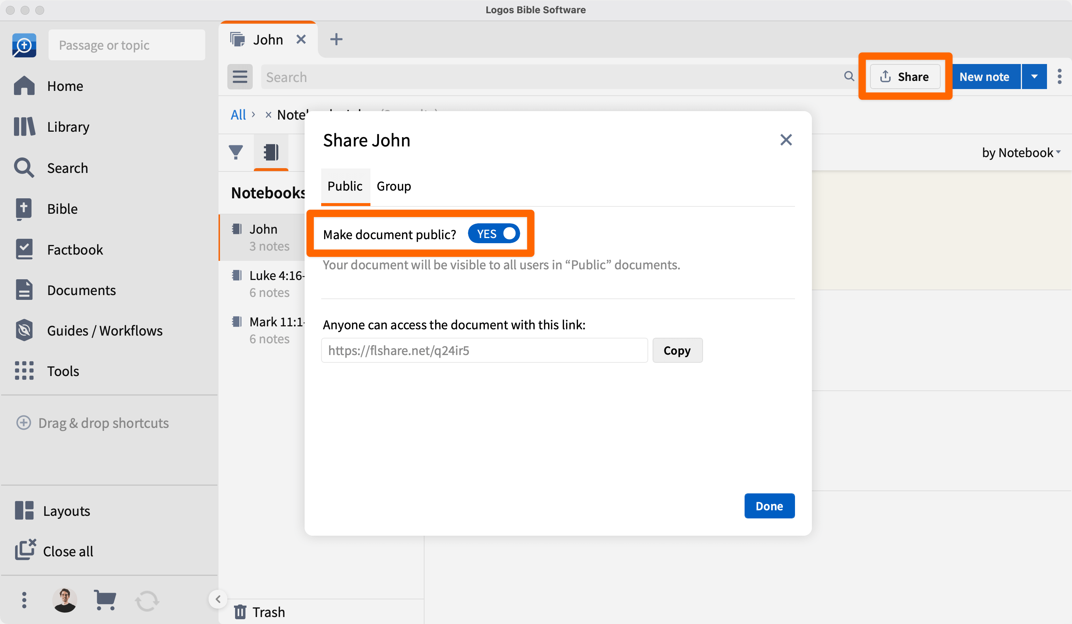Open the shopping cart

(x=104, y=600)
